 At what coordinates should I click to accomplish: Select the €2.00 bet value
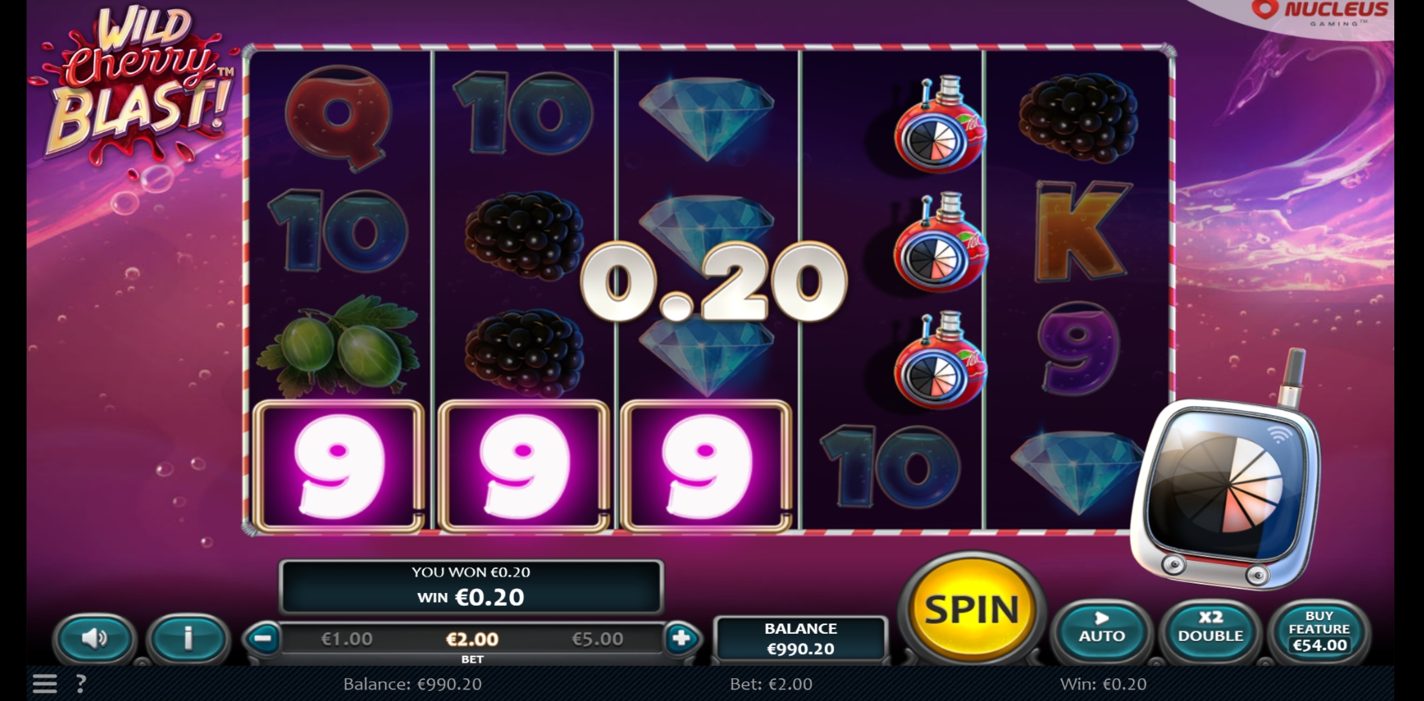[x=472, y=639]
